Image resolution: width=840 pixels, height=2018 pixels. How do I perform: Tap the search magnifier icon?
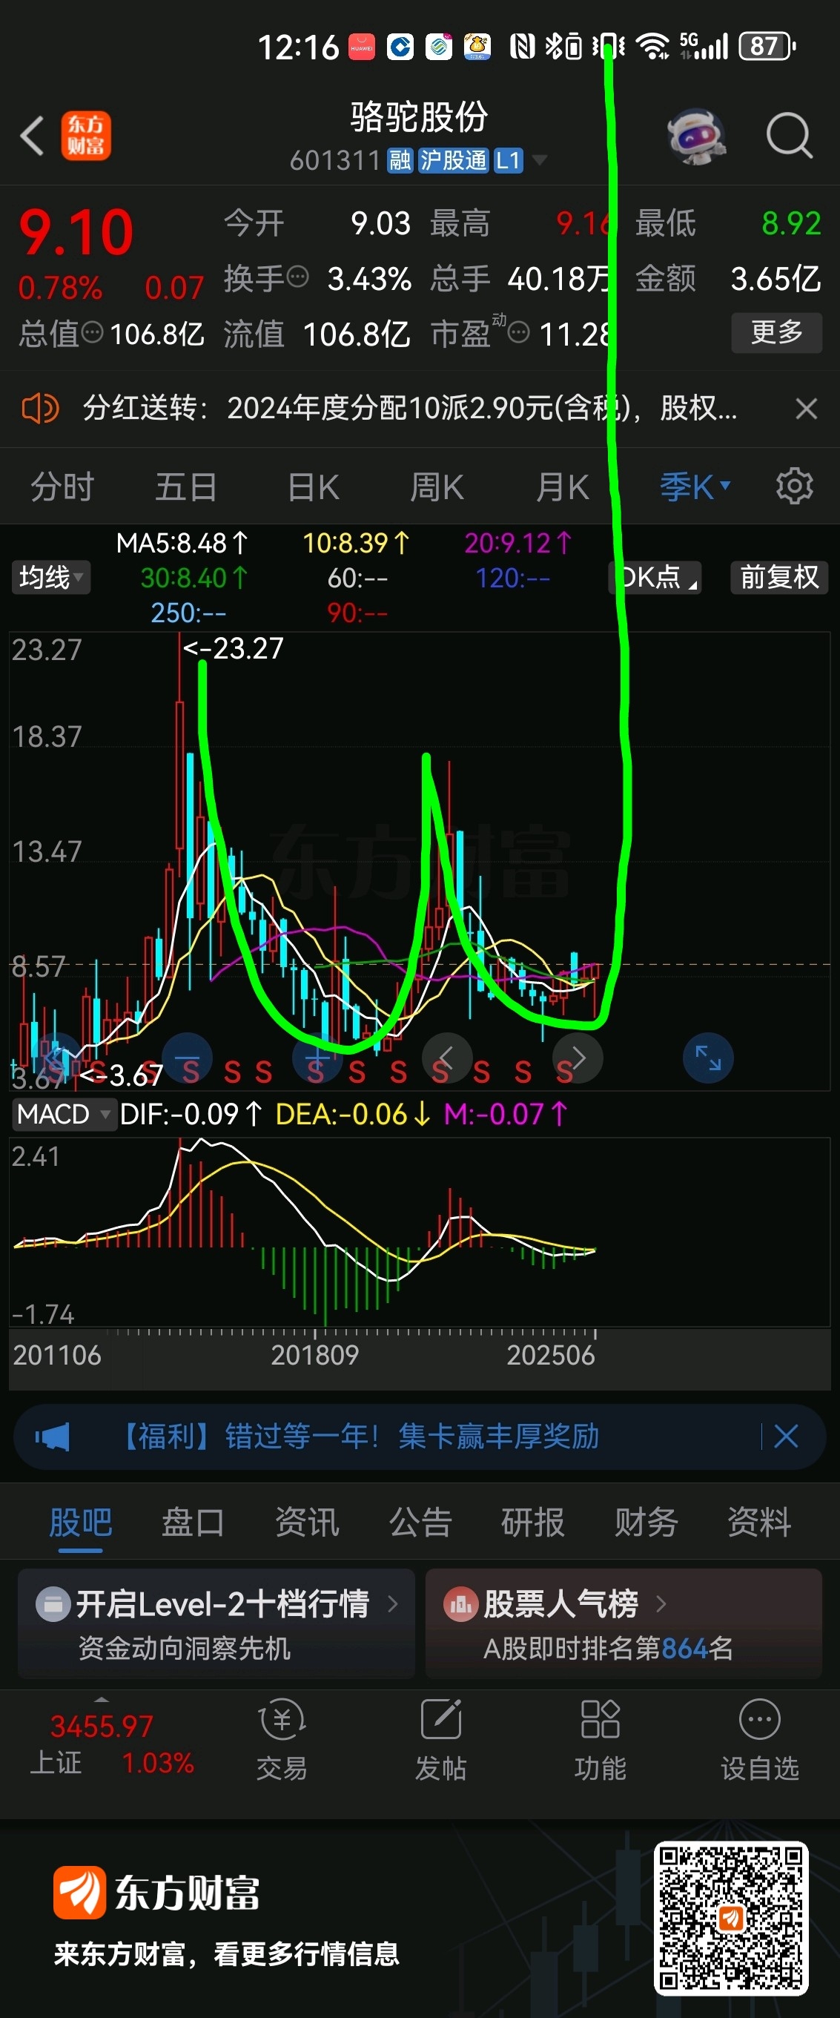(789, 136)
